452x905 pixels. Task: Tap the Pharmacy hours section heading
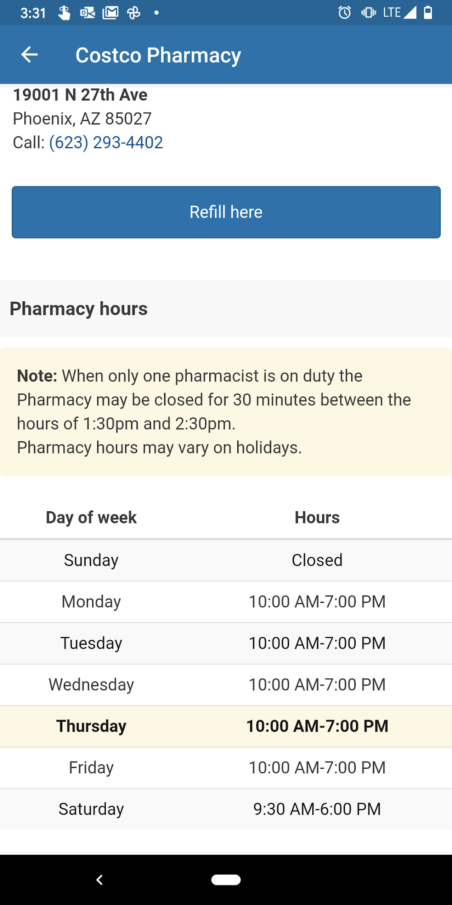click(x=79, y=309)
